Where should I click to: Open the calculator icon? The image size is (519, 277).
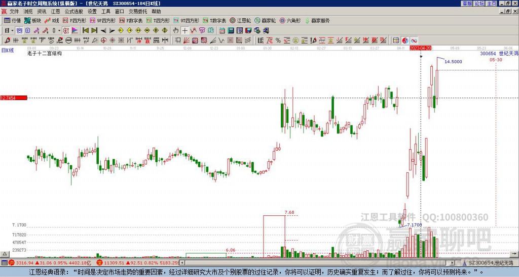click(x=231, y=30)
